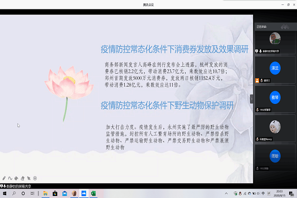Select the eraser tool
Screen dimensions: 297x198
tap(22, 178)
